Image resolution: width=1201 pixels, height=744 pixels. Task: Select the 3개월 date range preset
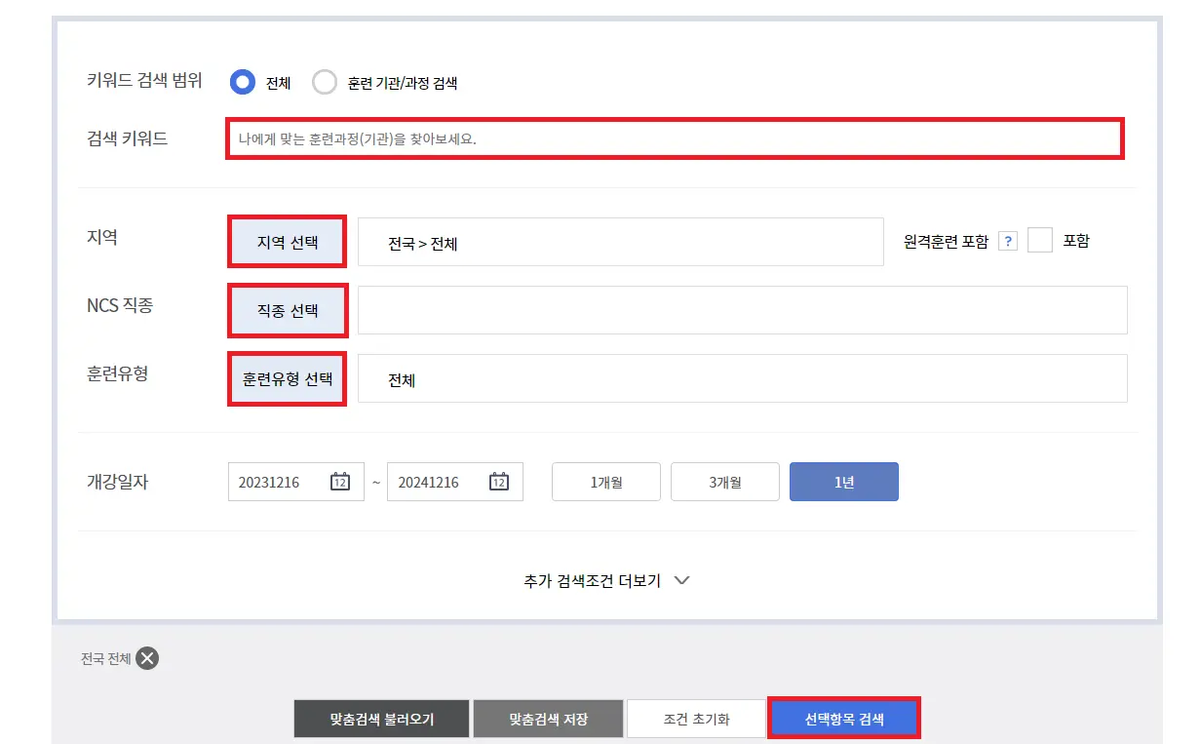[725, 481]
